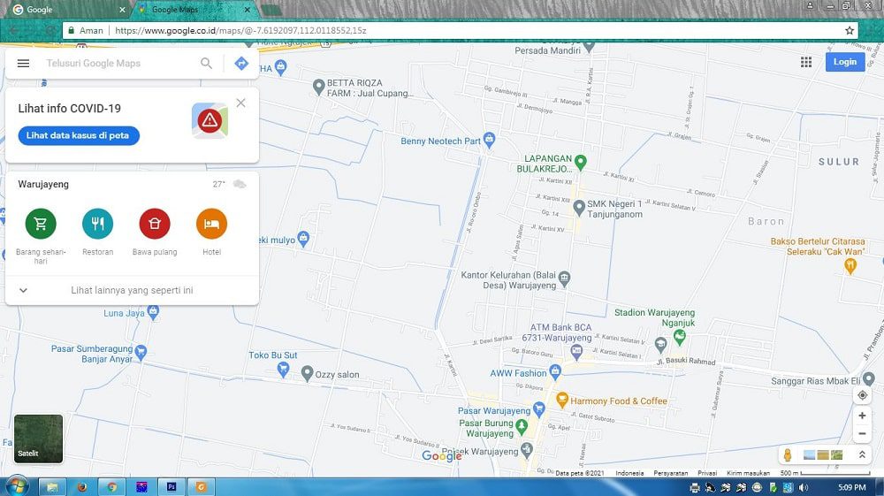Screen dimensions: 884x496
Task: Open the Persyaratan footer link
Action: (670, 473)
